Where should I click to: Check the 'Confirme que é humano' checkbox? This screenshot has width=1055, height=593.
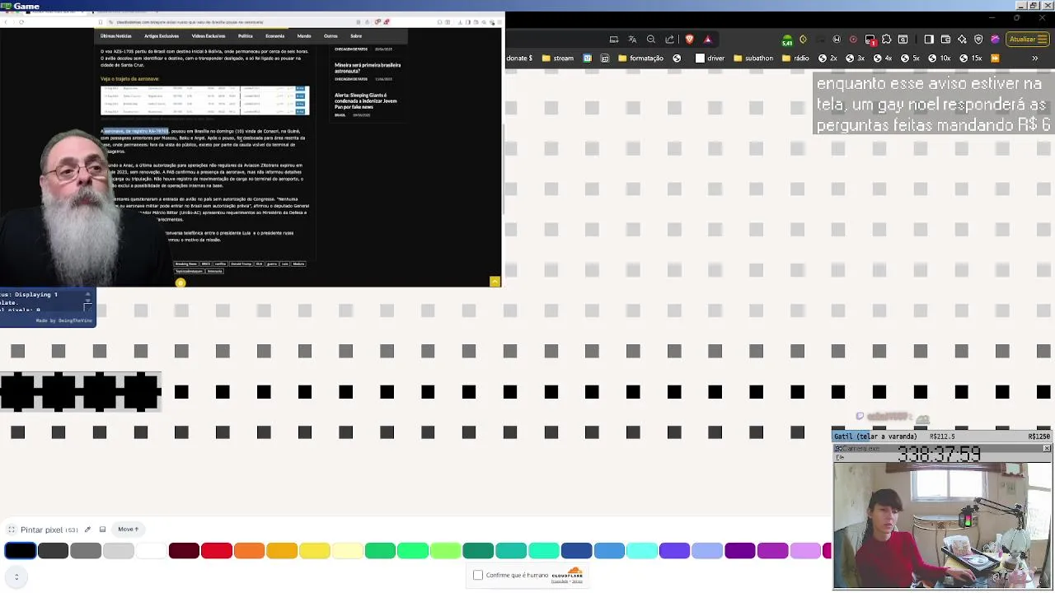478,575
